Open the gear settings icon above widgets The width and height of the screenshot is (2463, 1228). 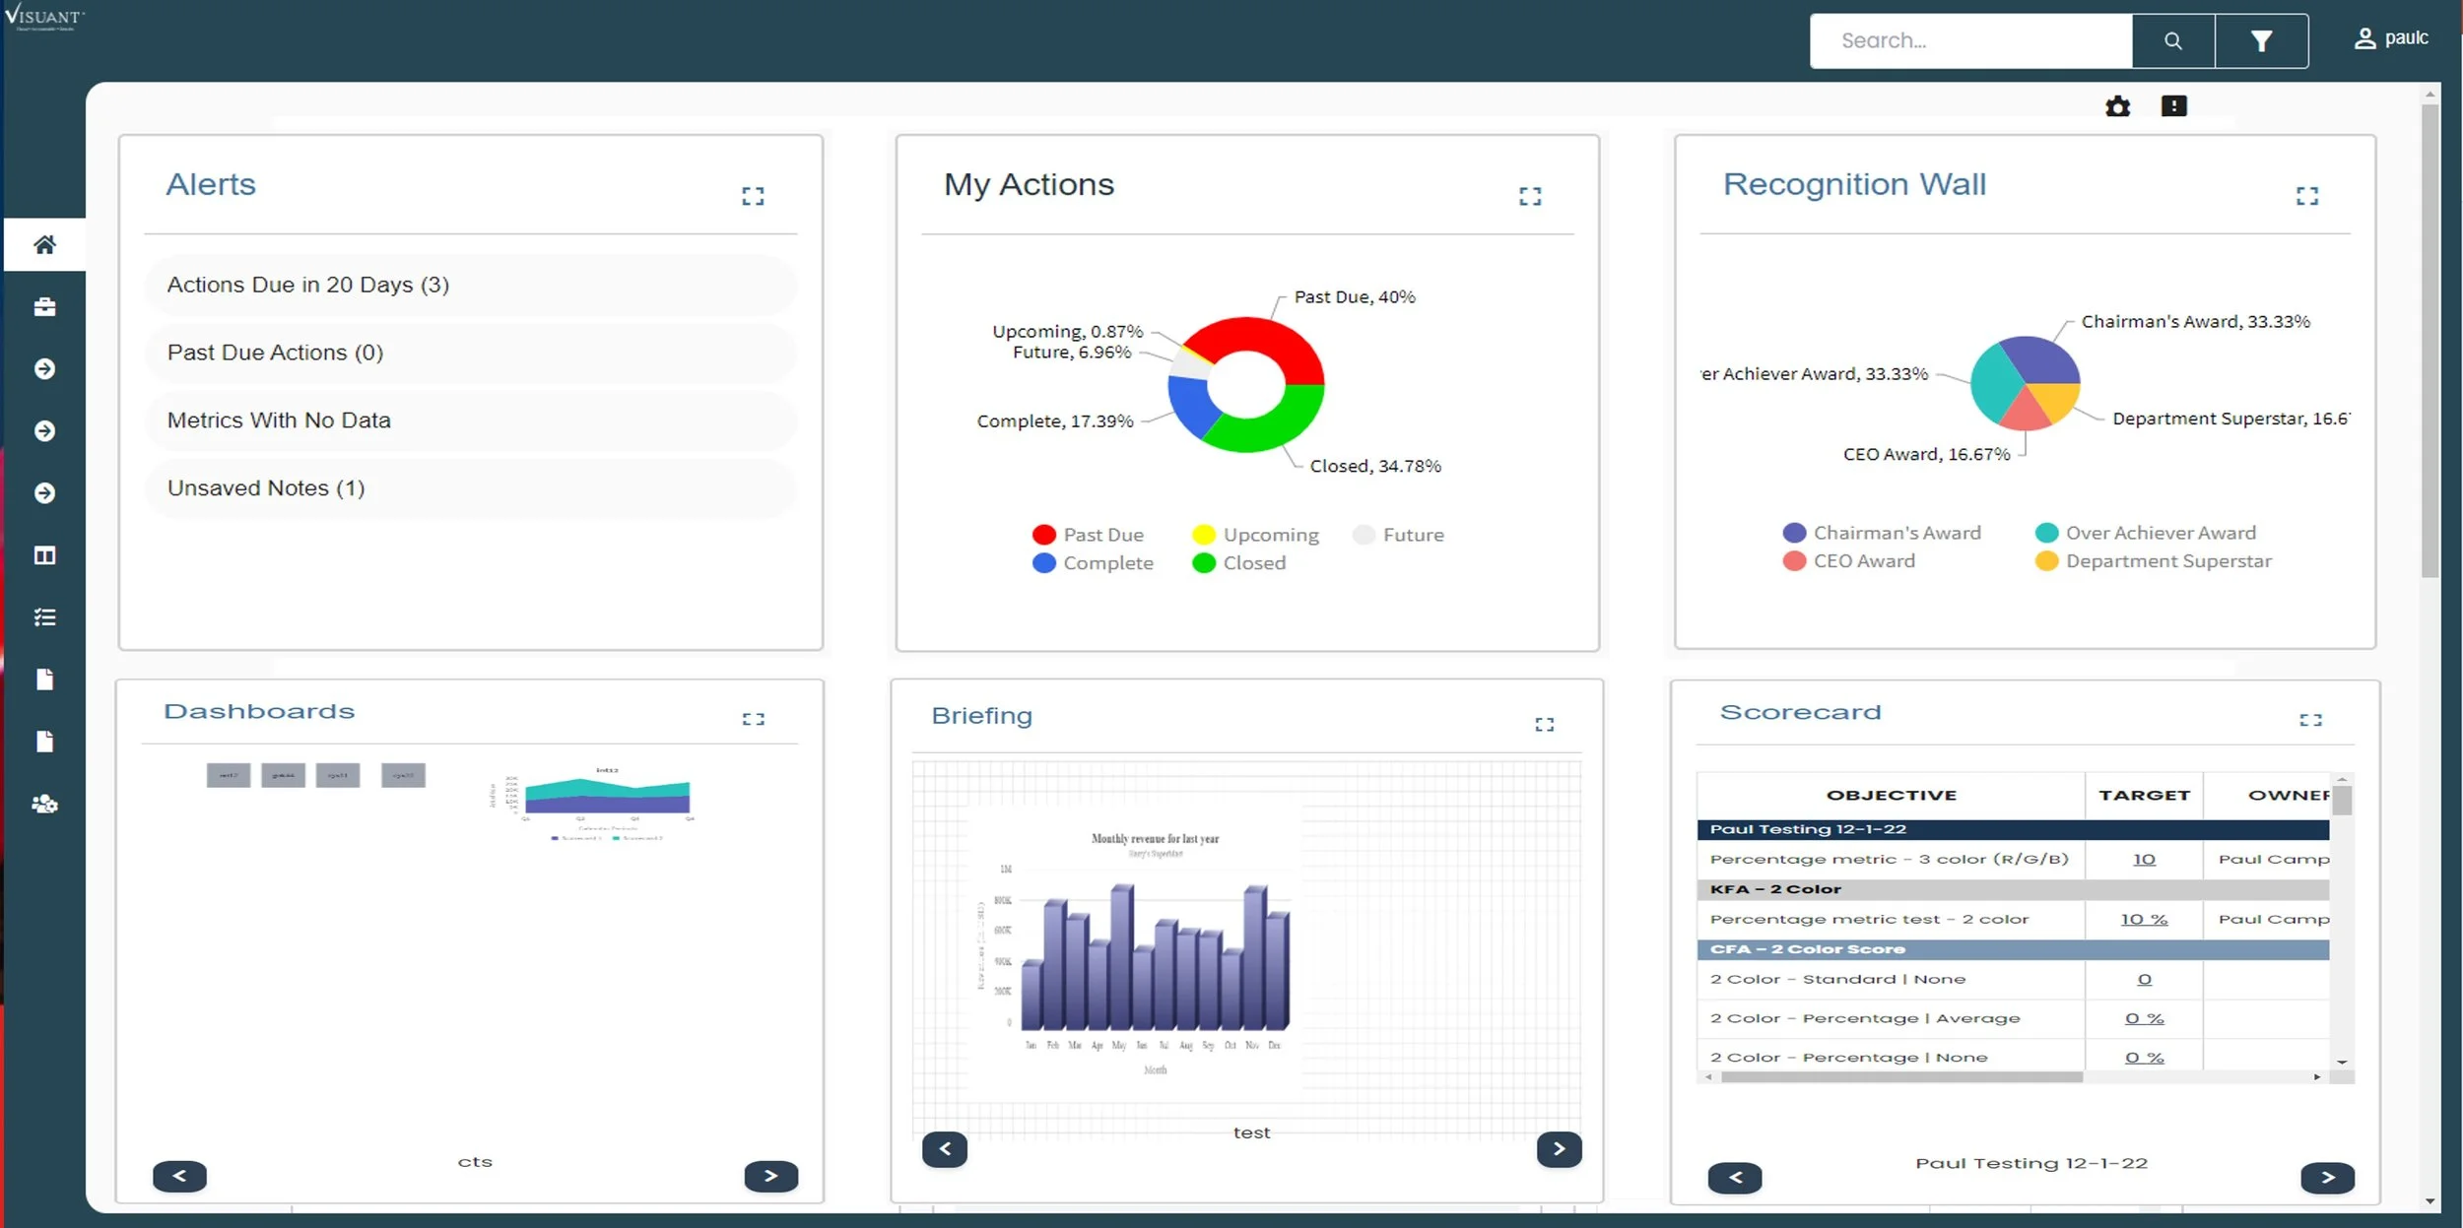[2117, 106]
